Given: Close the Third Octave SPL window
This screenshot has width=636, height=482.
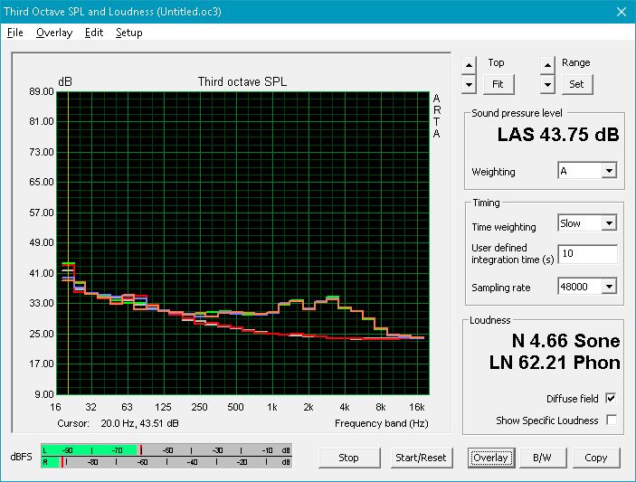Looking at the screenshot, I should pos(621,12).
